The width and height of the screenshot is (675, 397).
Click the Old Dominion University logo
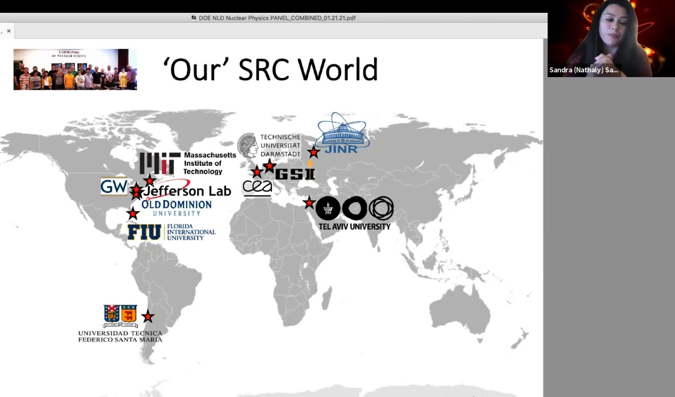177,208
